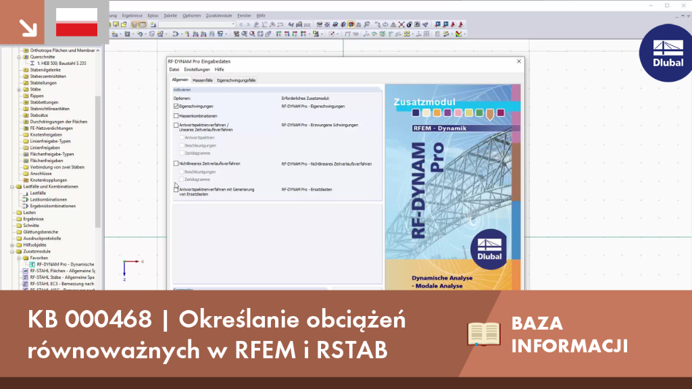
Task: Go to previous load case arrow
Action: tap(241, 25)
